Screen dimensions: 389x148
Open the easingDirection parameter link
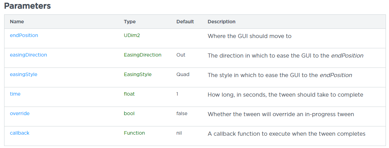[x=28, y=55]
